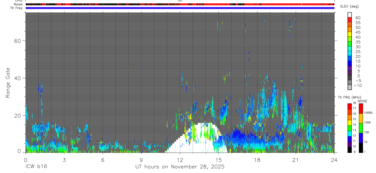Click the x-axis tick label '6'
Viewport: 376px width, 173px height.
103,160
